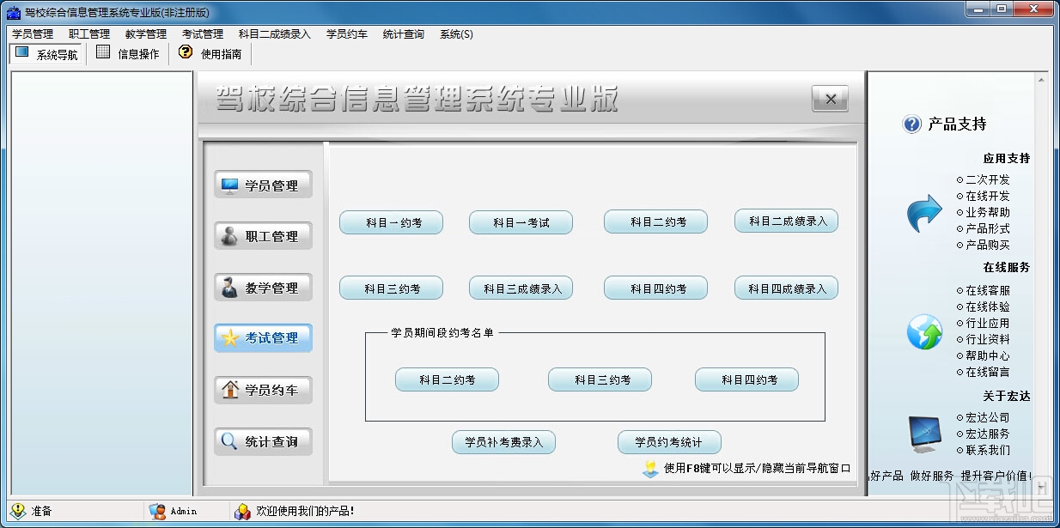
Task: Click the 信息操作 grid icon
Action: pyautogui.click(x=103, y=52)
